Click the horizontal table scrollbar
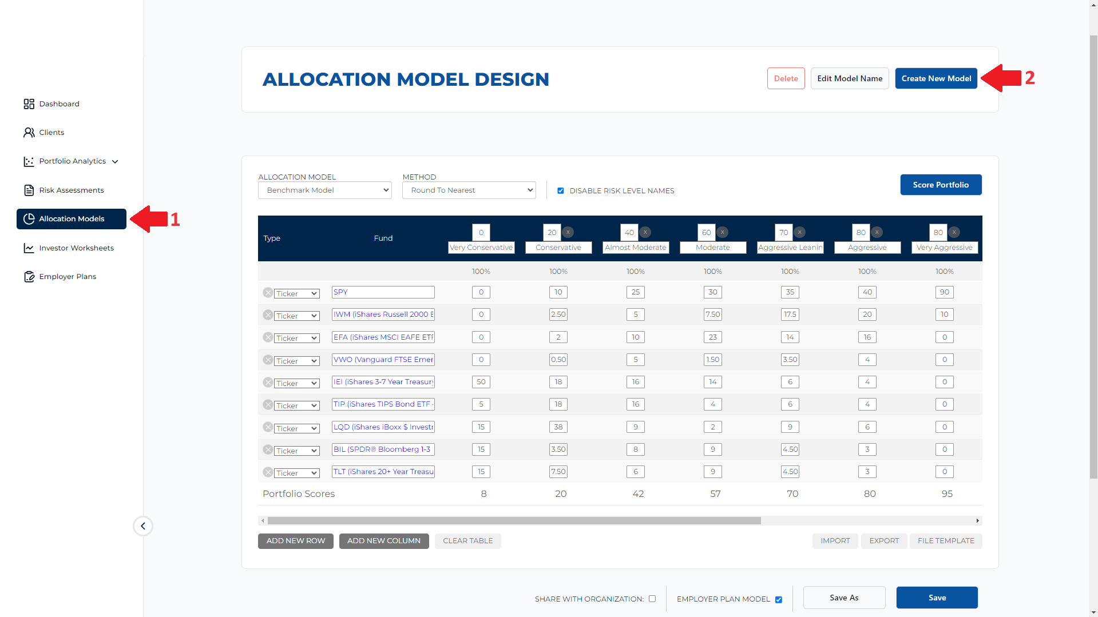The height and width of the screenshot is (617, 1098). (514, 521)
